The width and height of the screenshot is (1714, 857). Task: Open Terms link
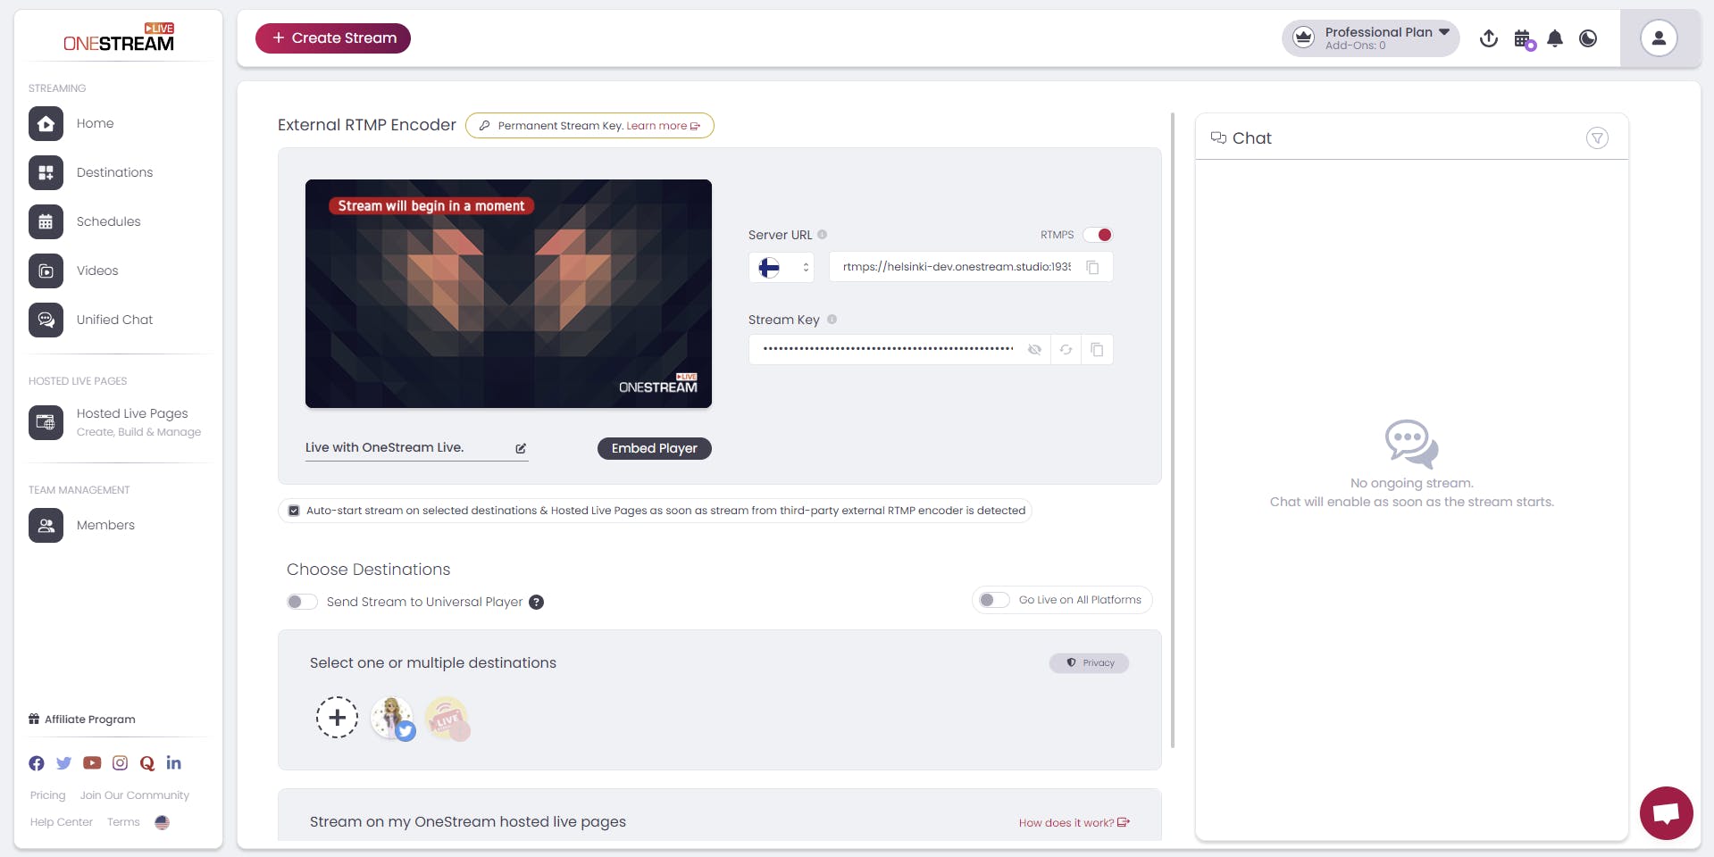point(123,822)
